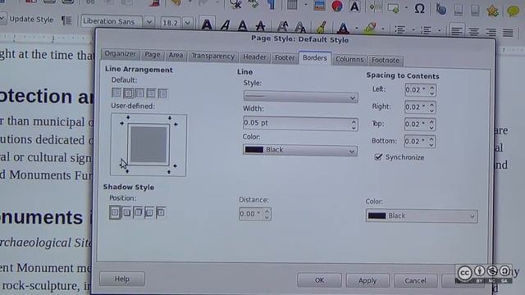The height and width of the screenshot is (295, 525).
Task: Select the Top and Bottom borders preset
Action: point(151,93)
